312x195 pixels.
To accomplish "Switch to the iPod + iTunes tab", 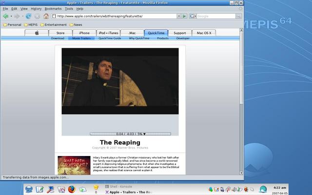I will [108, 33].
